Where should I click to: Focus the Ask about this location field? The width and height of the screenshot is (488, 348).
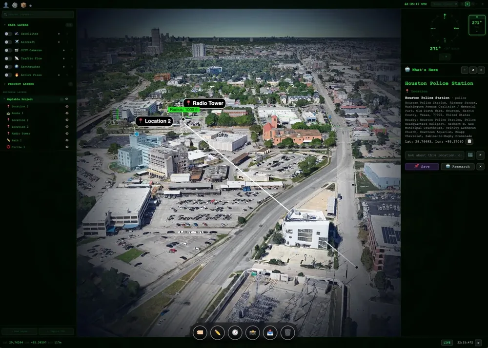point(434,155)
